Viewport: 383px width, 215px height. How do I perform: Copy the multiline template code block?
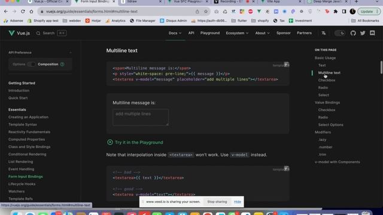[x=287, y=64]
